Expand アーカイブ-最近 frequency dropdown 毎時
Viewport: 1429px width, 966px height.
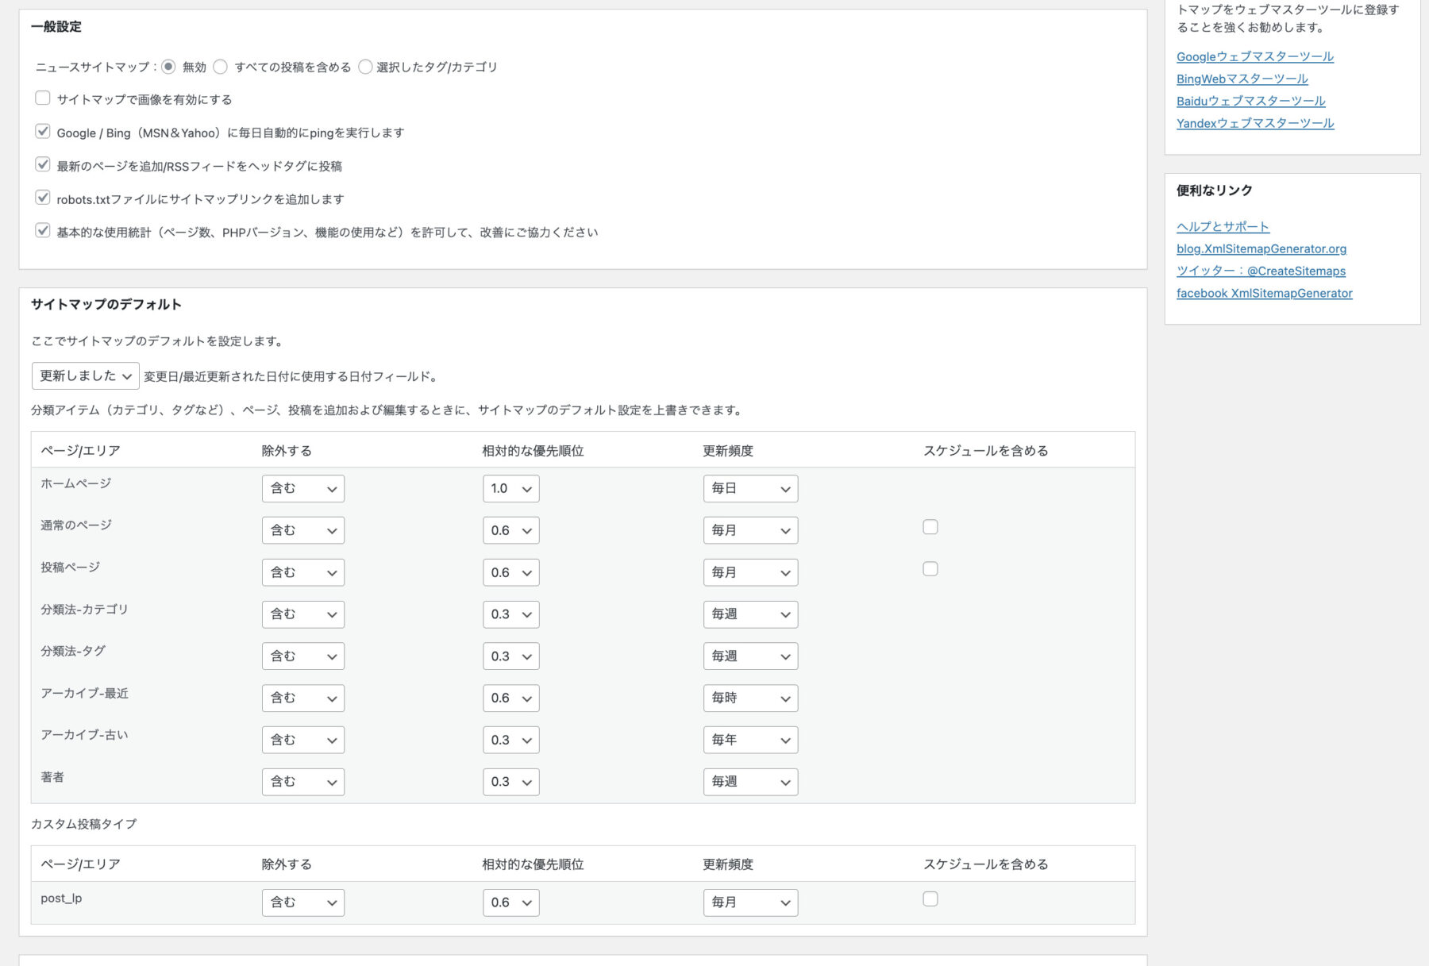(x=750, y=699)
